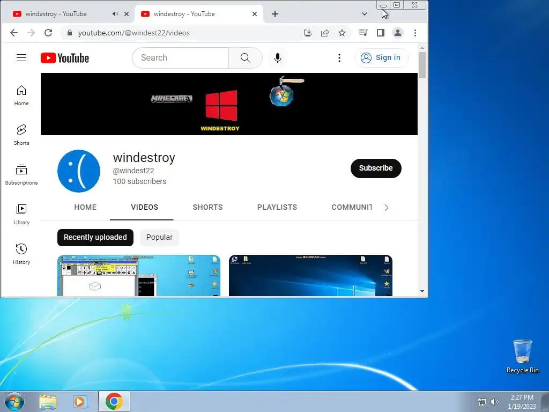Click the search magnifier button
This screenshot has height=412, width=549.
tap(246, 58)
